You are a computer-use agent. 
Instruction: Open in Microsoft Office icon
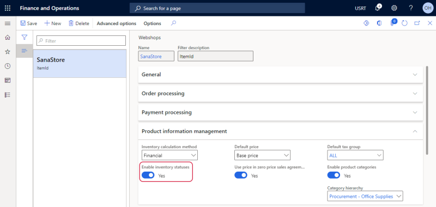[x=379, y=23]
